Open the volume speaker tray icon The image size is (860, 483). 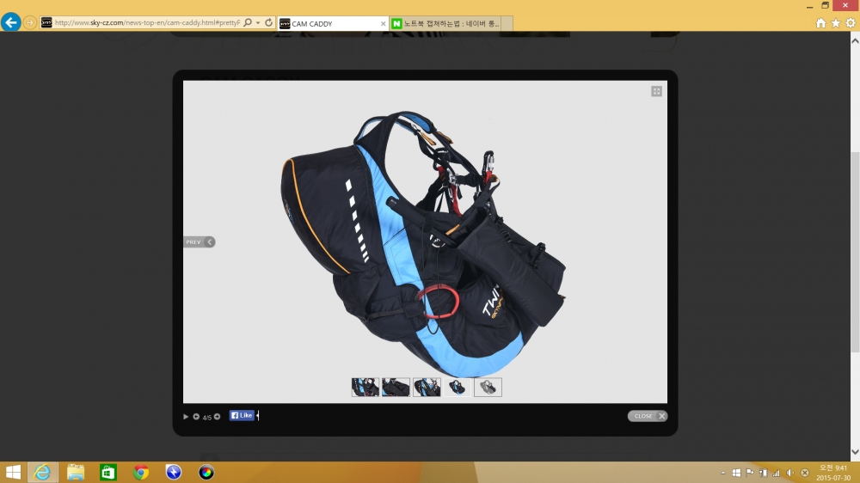pos(789,473)
